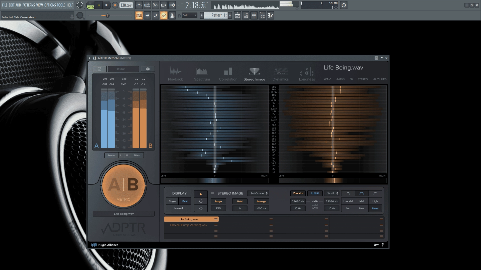Click the circular arrow icon beside memory display
The height and width of the screenshot is (270, 481).
point(344,5)
